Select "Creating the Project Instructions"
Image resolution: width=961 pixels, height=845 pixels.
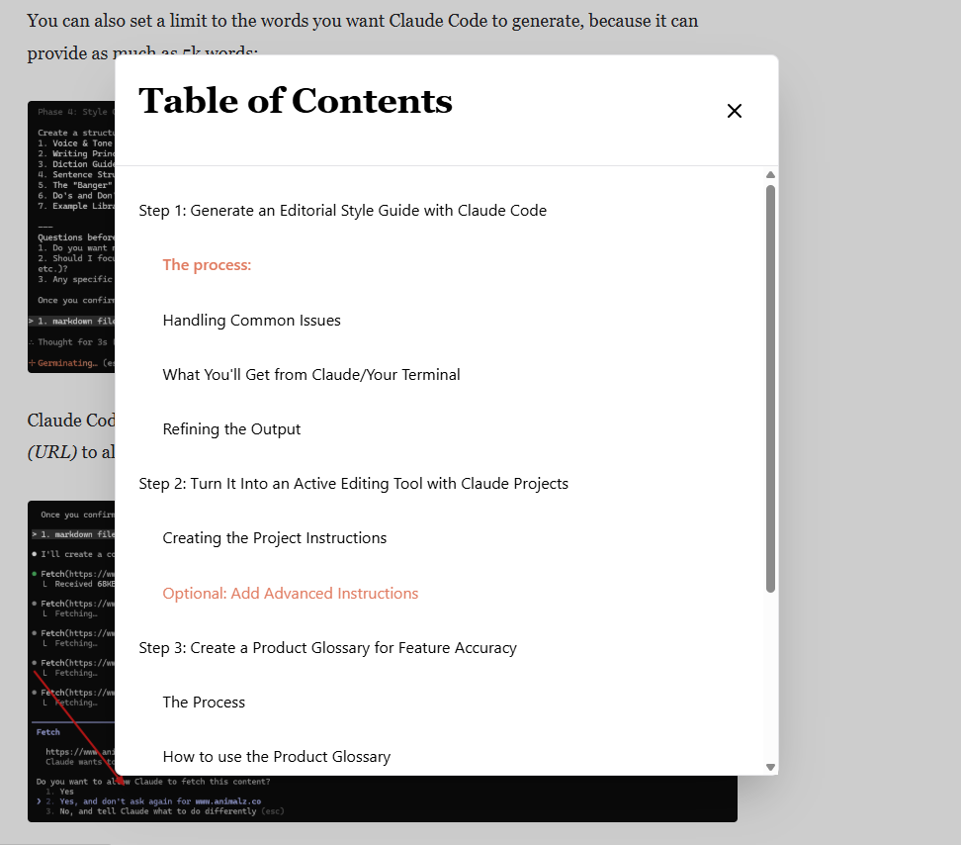pyautogui.click(x=274, y=537)
